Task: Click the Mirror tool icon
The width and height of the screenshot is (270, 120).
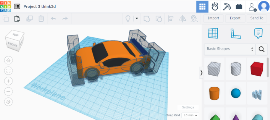Action: pyautogui.click(x=182, y=18)
